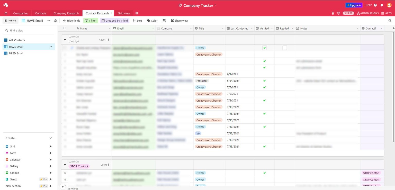Open Name column dropdown arrow
The width and height of the screenshot is (395, 190).
[x=109, y=29]
